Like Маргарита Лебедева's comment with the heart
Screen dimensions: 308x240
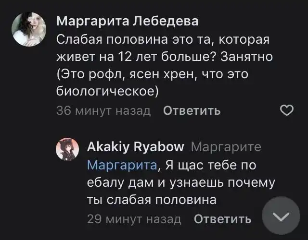(x=287, y=111)
